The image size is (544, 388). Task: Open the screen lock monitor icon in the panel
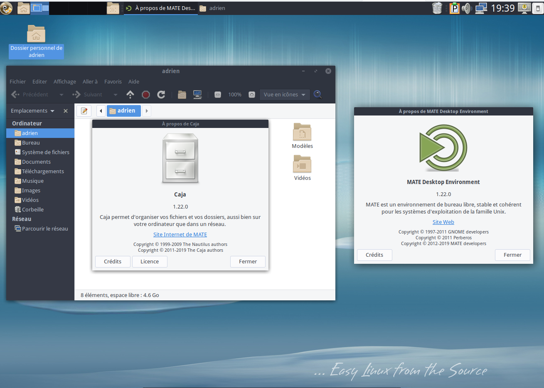[x=525, y=8]
